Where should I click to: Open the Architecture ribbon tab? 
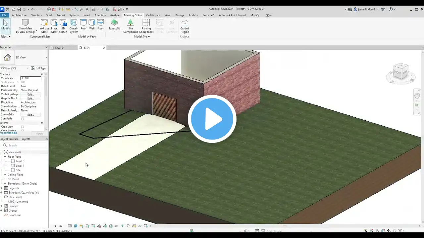pyautogui.click(x=19, y=15)
